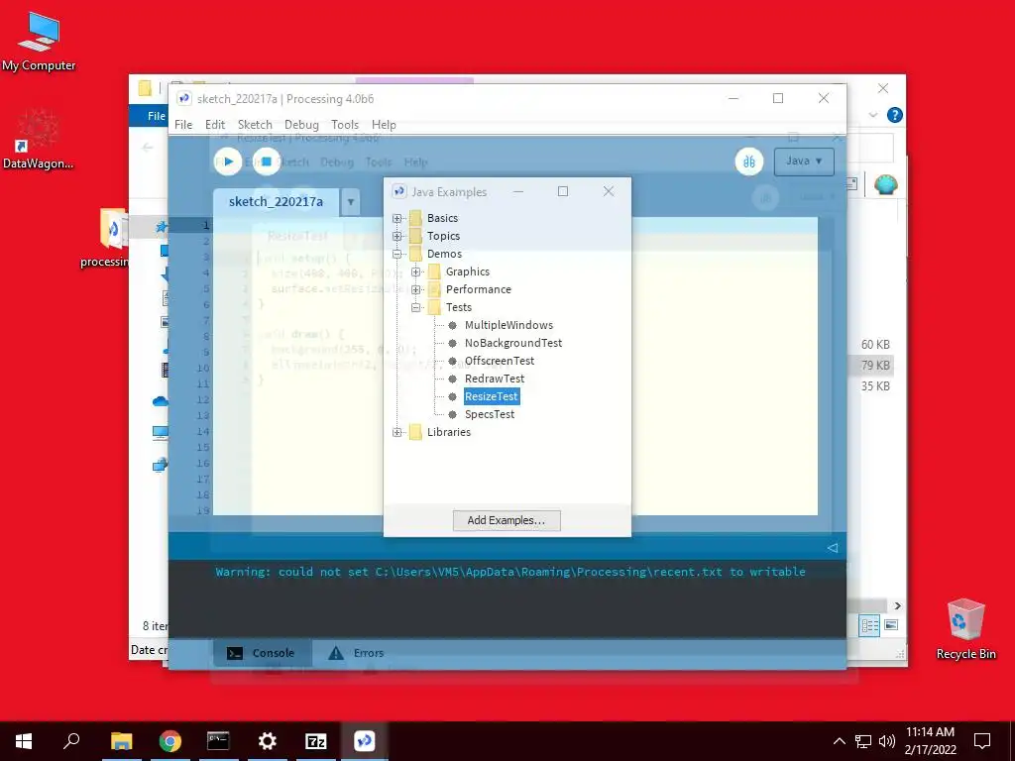Run the sketch with the play button
The width and height of the screenshot is (1015, 761).
(x=228, y=162)
